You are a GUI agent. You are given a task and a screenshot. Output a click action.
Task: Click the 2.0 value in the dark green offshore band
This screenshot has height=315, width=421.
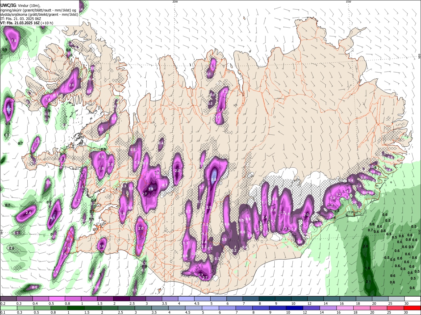[365, 246]
